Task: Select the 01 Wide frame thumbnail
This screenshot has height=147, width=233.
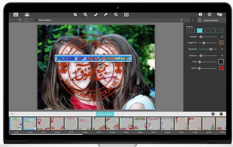Action: point(30,124)
